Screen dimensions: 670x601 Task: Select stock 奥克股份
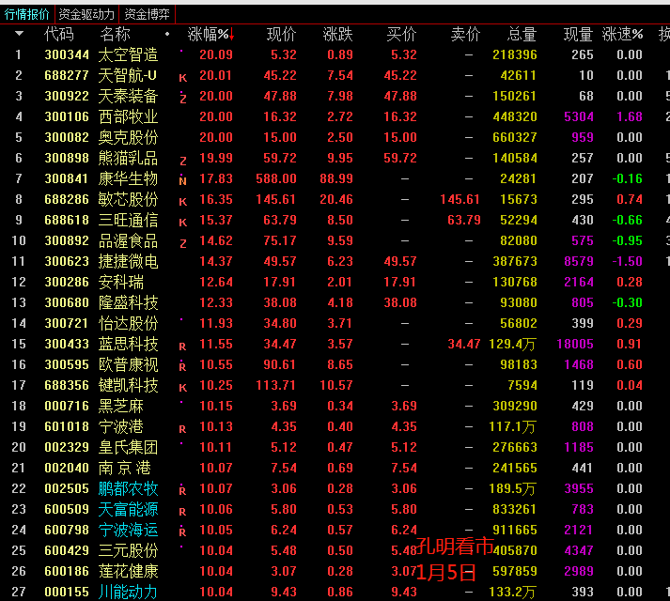(128, 137)
